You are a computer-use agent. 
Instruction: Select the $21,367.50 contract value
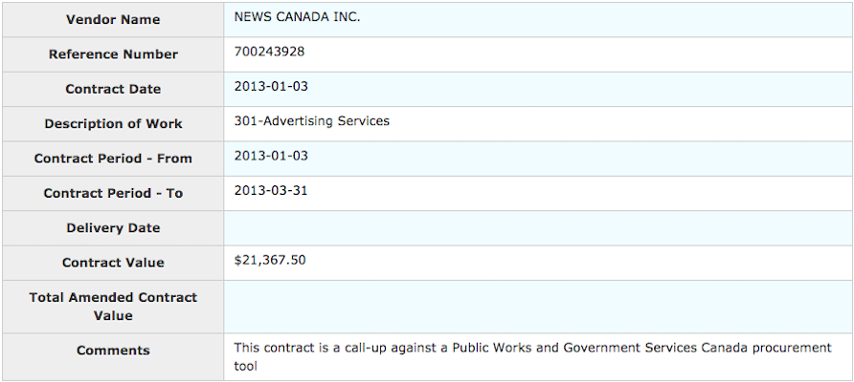click(x=270, y=260)
